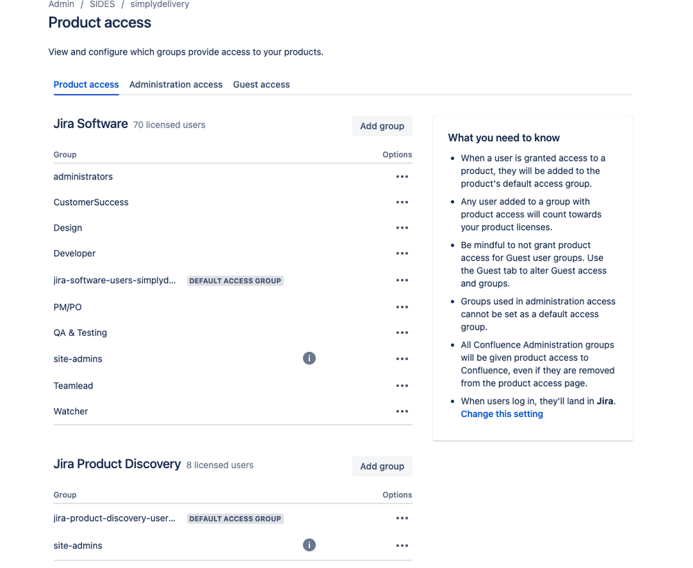Viewport: 693px width, 568px height.
Task: Switch to the Administration access tab
Action: [176, 85]
